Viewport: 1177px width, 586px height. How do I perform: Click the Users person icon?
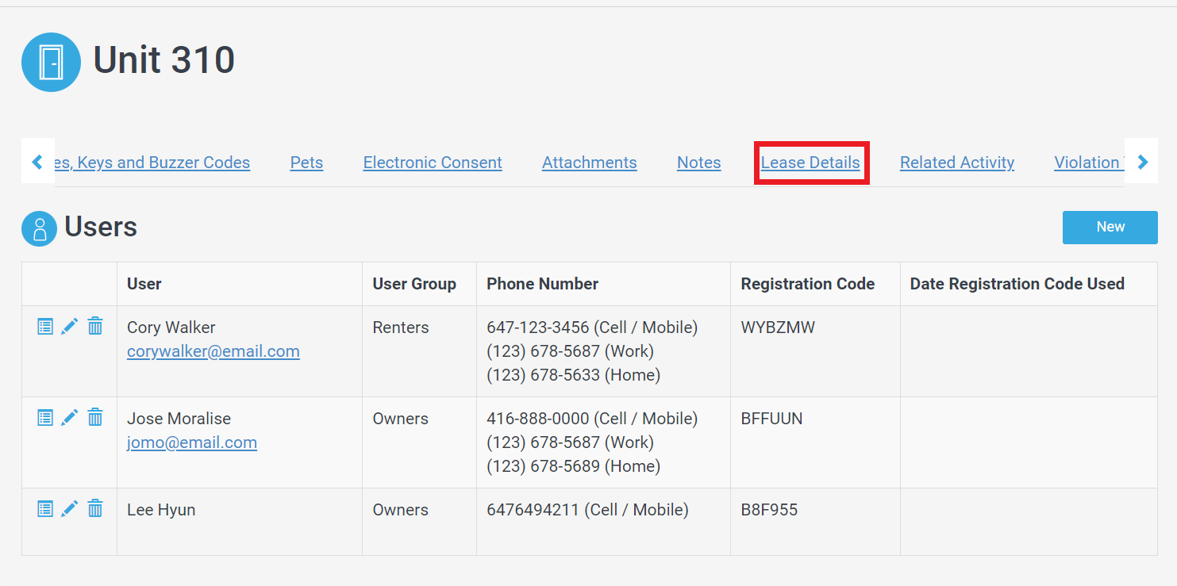(x=39, y=228)
